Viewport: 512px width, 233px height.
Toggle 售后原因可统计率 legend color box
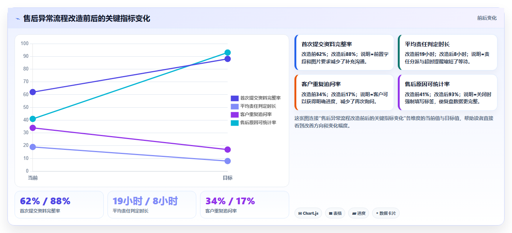point(235,123)
